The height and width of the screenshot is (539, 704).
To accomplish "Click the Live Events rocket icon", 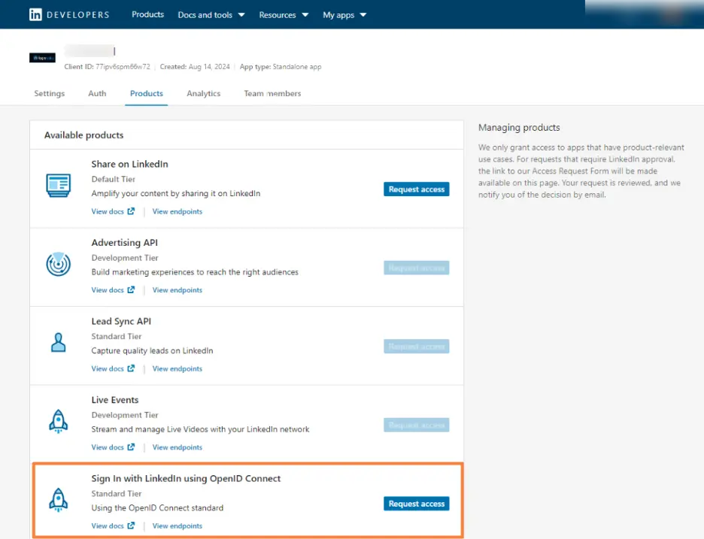I will tap(59, 421).
